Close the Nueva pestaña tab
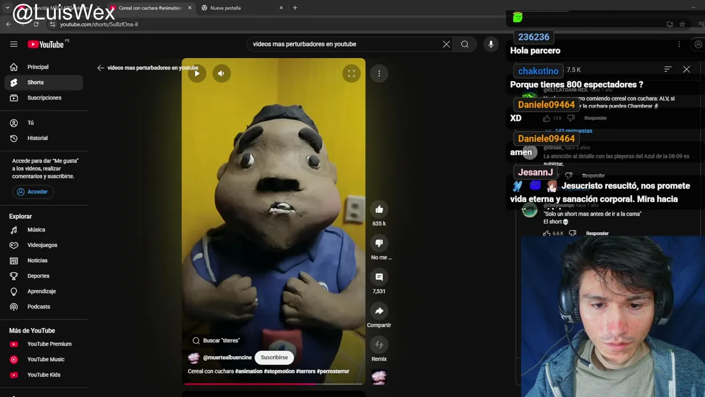705x397 pixels. [x=281, y=8]
